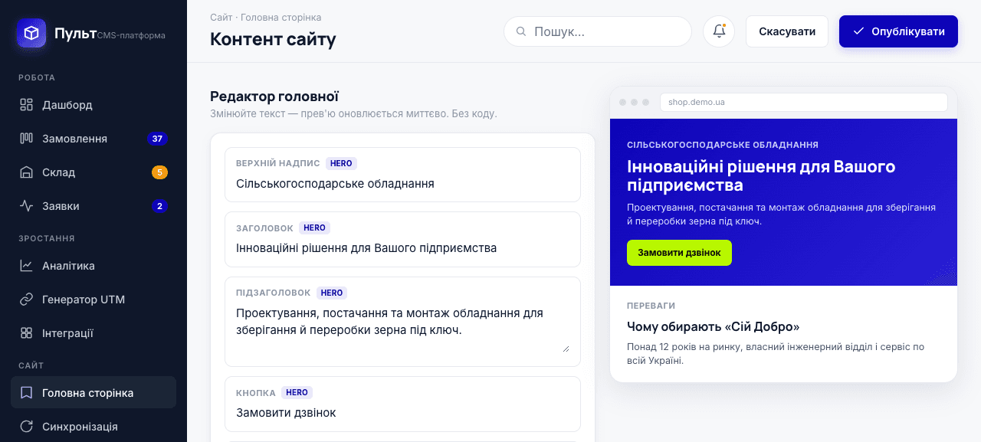Click the HERO tag beside Верхній надпис
981x442 pixels.
[x=341, y=163]
